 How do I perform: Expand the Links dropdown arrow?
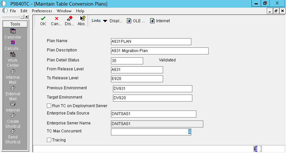point(105,21)
